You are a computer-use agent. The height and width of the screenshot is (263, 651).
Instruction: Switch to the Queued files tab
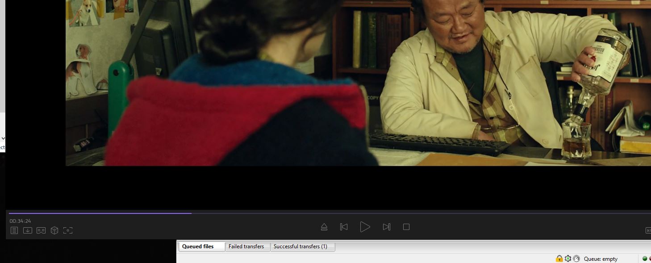[198, 246]
